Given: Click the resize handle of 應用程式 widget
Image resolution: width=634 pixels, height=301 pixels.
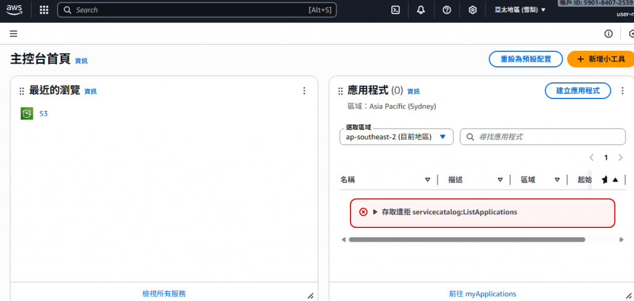Looking at the screenshot, I should [628, 296].
